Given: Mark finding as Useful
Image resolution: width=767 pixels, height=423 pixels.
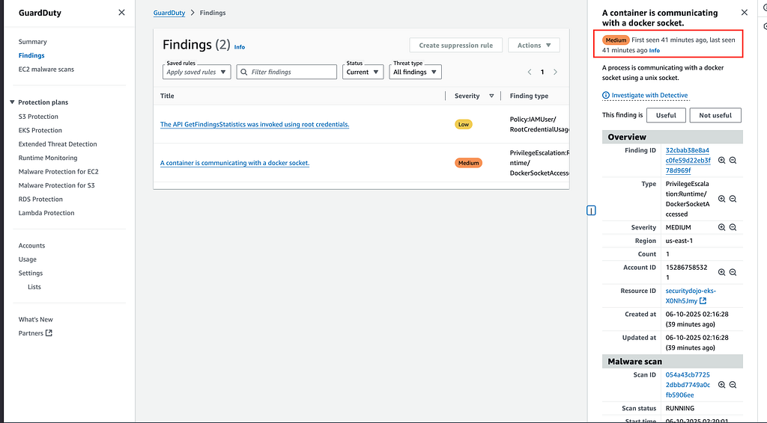Looking at the screenshot, I should (666, 116).
